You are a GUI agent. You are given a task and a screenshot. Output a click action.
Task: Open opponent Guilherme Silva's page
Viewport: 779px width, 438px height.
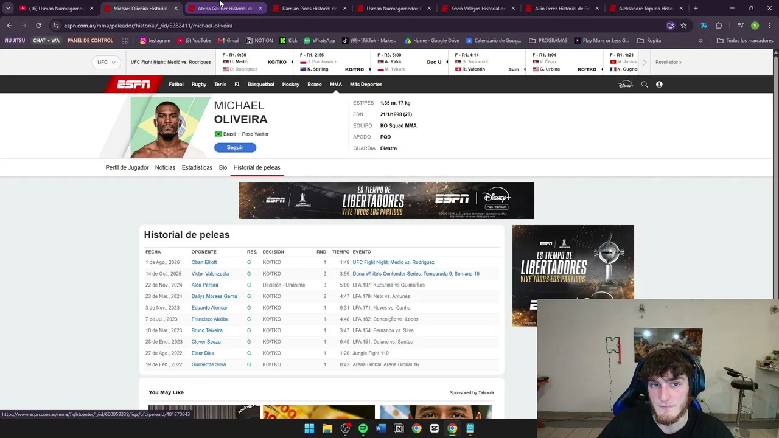tap(208, 364)
